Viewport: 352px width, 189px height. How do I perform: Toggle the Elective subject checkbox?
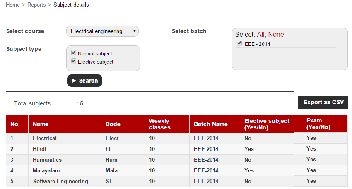click(74, 61)
